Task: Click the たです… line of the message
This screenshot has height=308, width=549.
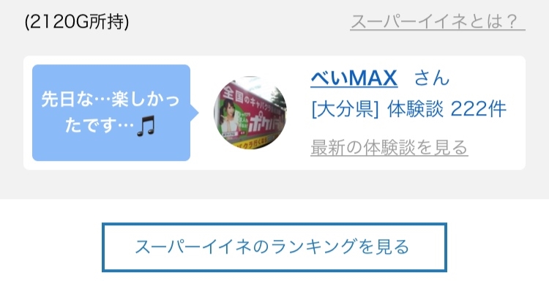Action: [x=100, y=125]
